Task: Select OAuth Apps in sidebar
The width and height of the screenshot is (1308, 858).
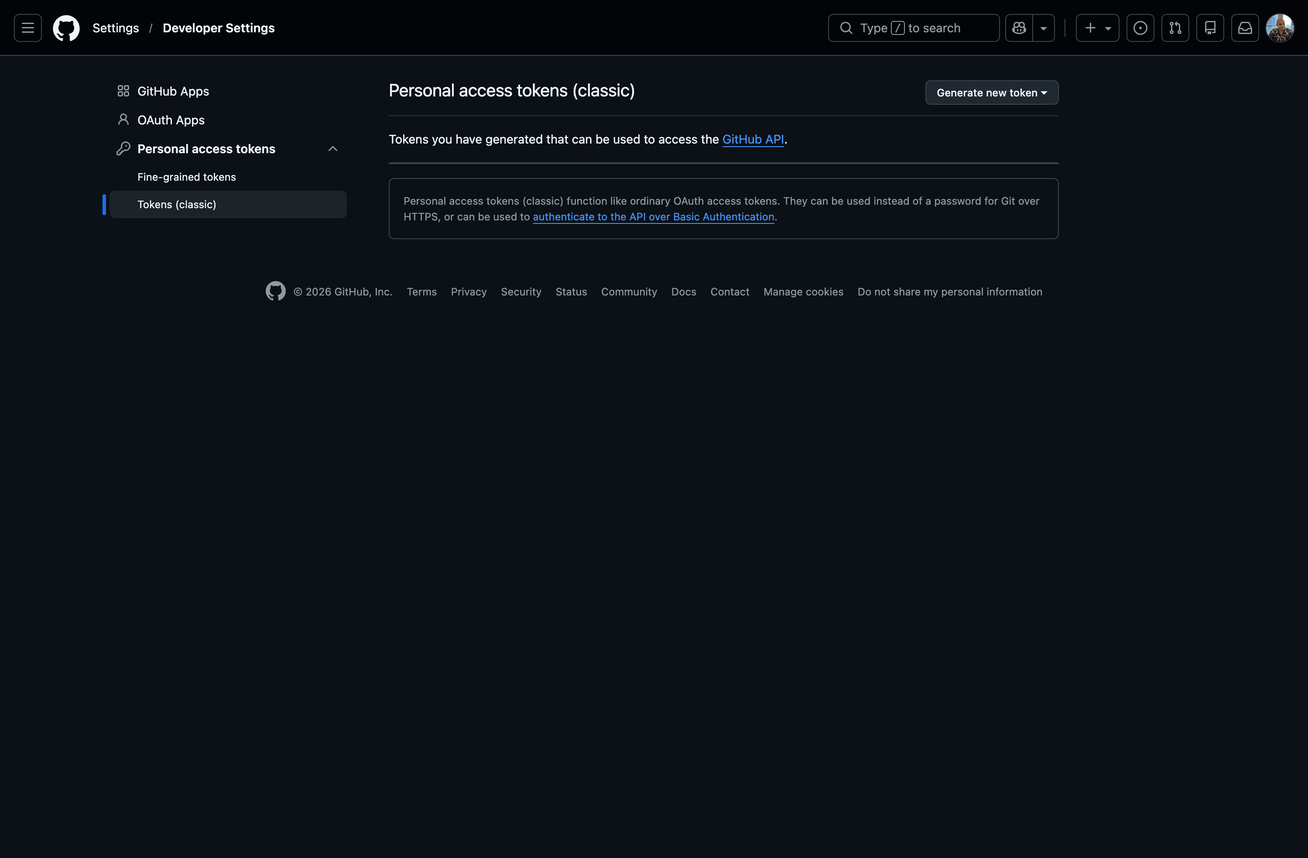Action: [x=228, y=120]
